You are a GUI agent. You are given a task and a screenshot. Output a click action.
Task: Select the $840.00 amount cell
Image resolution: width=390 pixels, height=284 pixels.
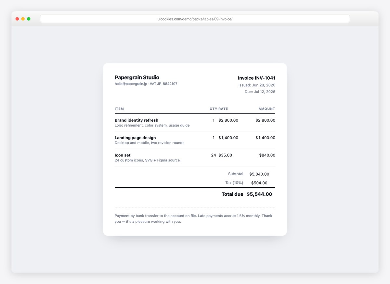click(x=267, y=155)
